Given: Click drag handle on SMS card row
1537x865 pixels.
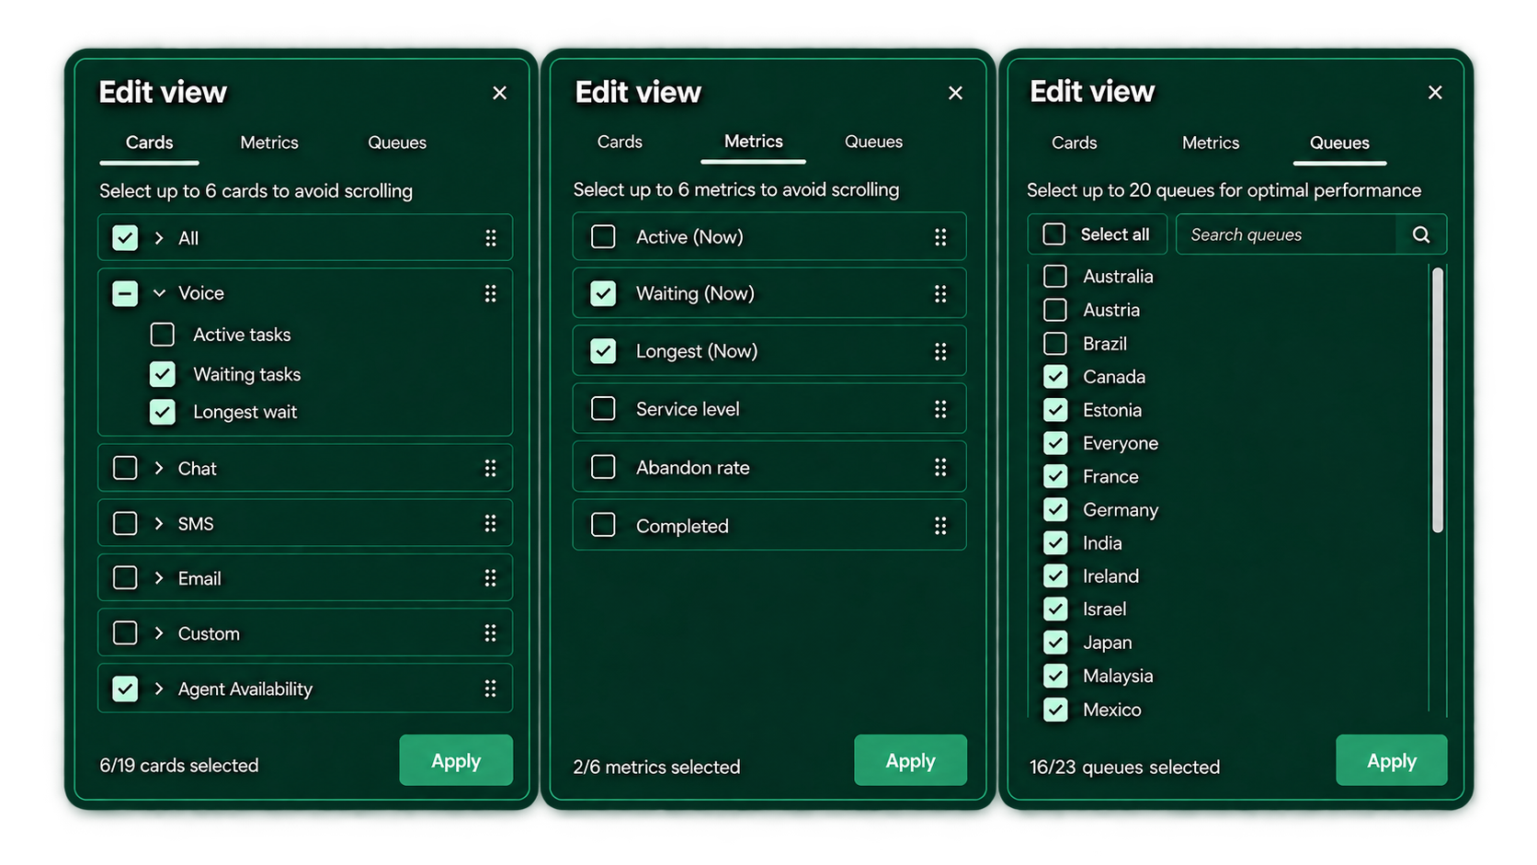Looking at the screenshot, I should click(491, 523).
